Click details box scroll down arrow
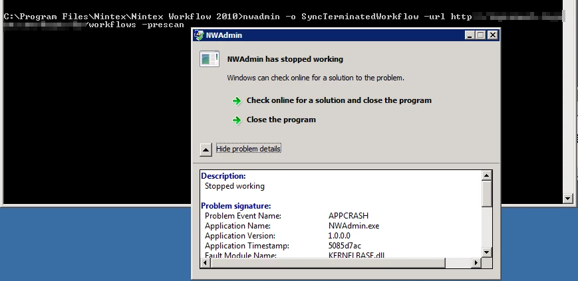Viewport: 578px width, 281px height. (x=487, y=252)
